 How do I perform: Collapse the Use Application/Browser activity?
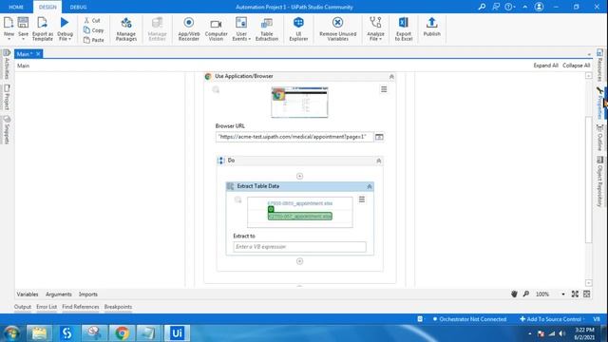[391, 77]
